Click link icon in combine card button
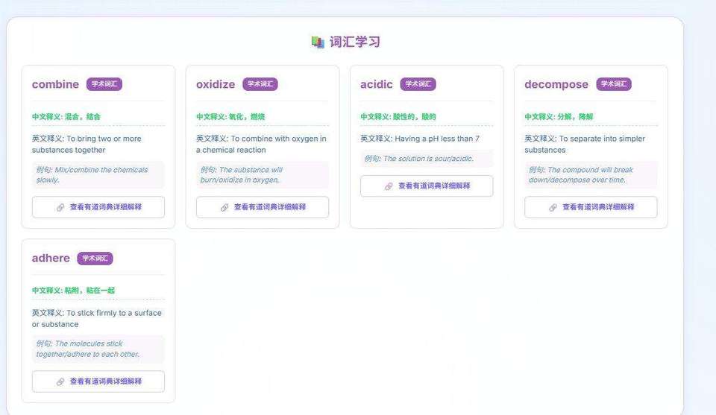Viewport: 716px width, 415px height. click(x=60, y=207)
